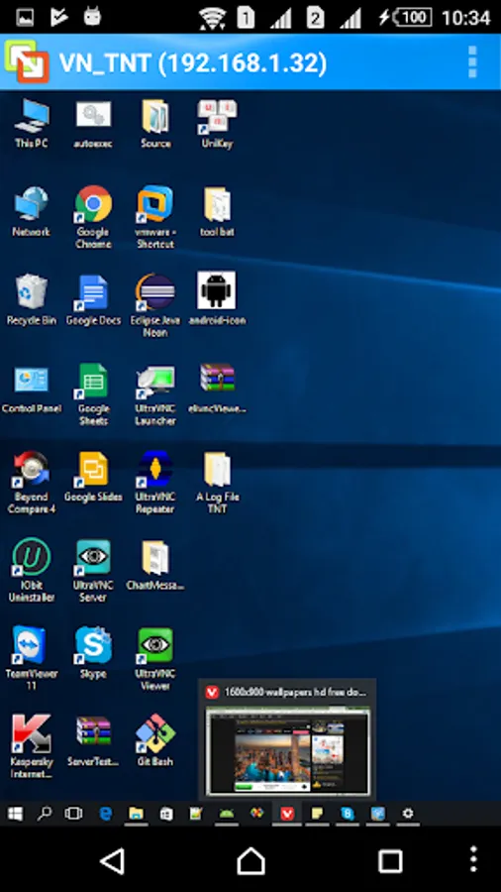Open the Recycle Bin
The height and width of the screenshot is (892, 501).
coord(32,299)
